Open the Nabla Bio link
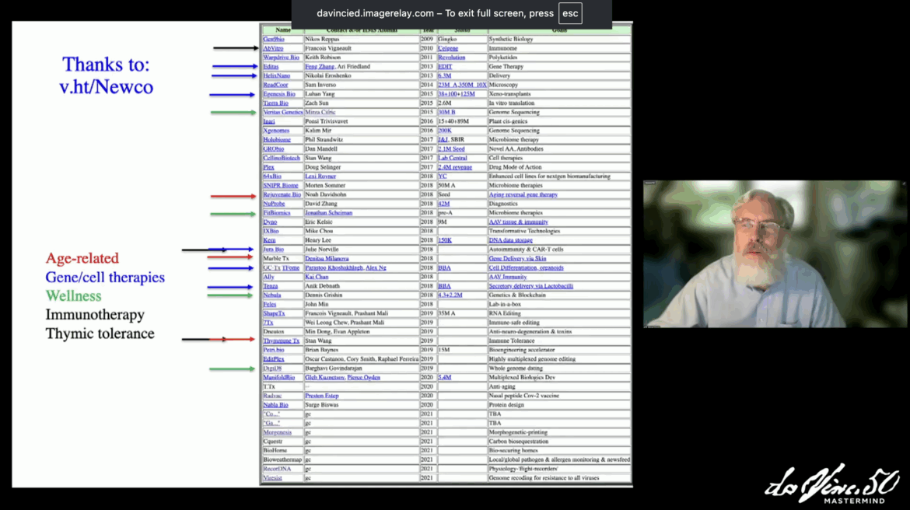Screen dimensions: 910x510 [x=275, y=405]
